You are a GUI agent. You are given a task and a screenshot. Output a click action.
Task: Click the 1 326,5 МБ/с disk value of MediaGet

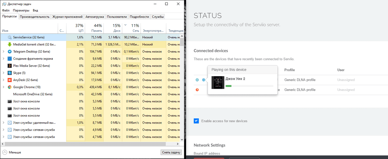[113, 45]
